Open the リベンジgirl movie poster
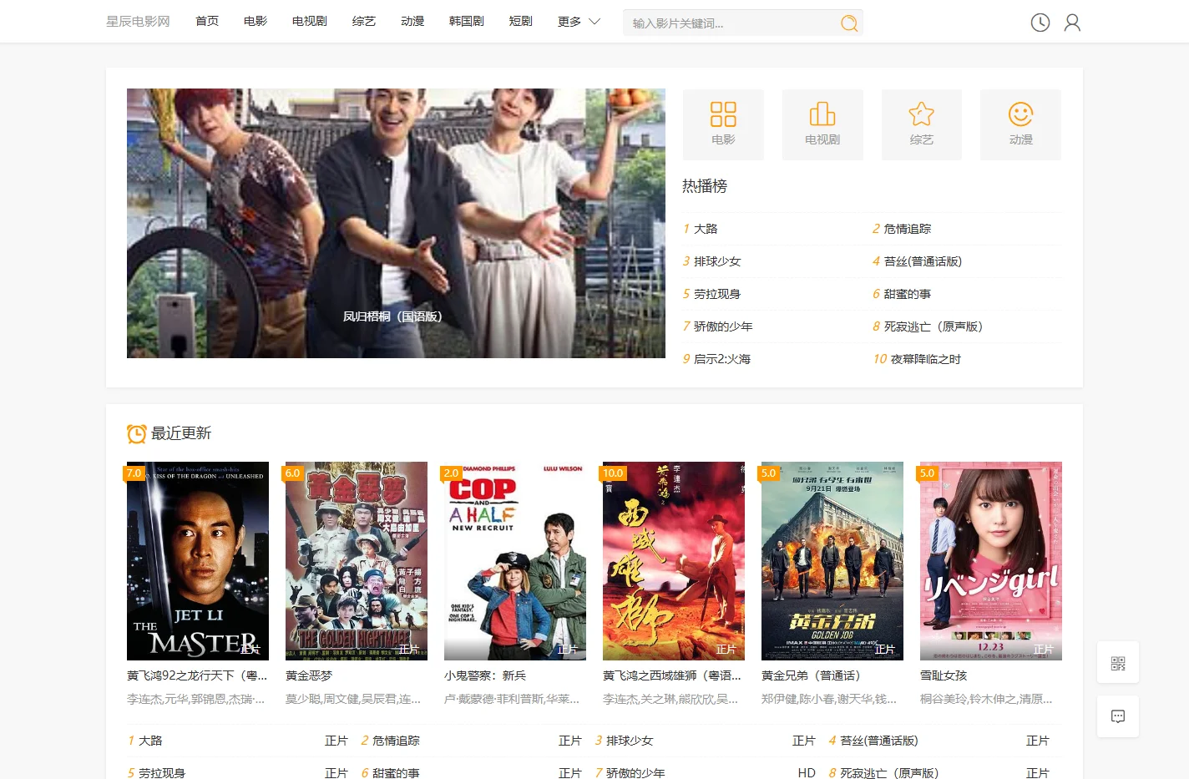Screen dimensions: 1189x779 click(991, 561)
